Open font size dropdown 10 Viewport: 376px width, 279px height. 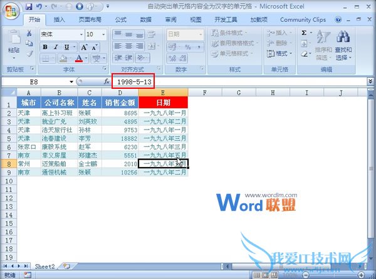click(x=103, y=34)
